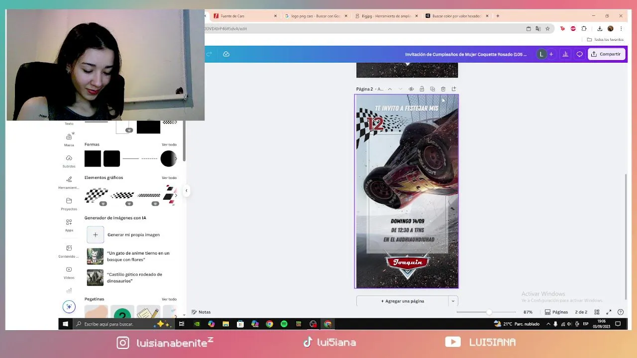The image size is (637, 358).
Task: Insert the solid line shape
Action: (130, 159)
